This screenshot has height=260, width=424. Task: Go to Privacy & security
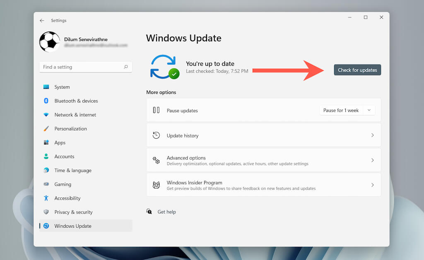pyautogui.click(x=85, y=212)
